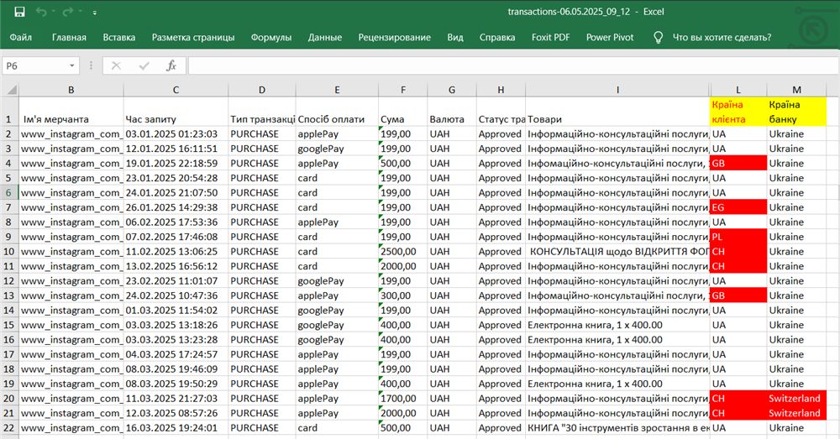Image resolution: width=840 pixels, height=439 pixels.
Task: Open the Customize Quick Access Toolbar dropdown
Action: pyautogui.click(x=94, y=13)
